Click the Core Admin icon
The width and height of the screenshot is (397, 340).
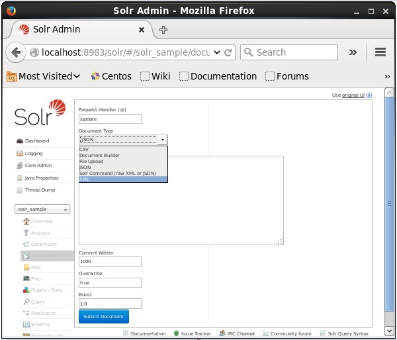[20, 165]
